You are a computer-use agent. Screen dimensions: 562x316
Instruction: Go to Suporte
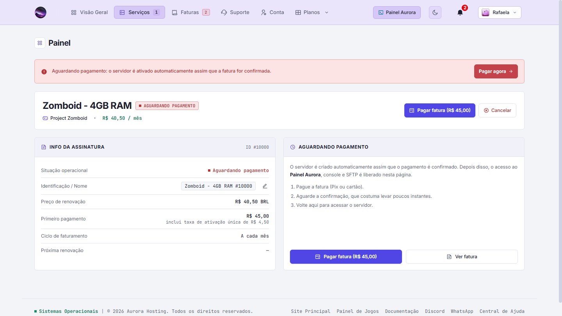coord(235,12)
